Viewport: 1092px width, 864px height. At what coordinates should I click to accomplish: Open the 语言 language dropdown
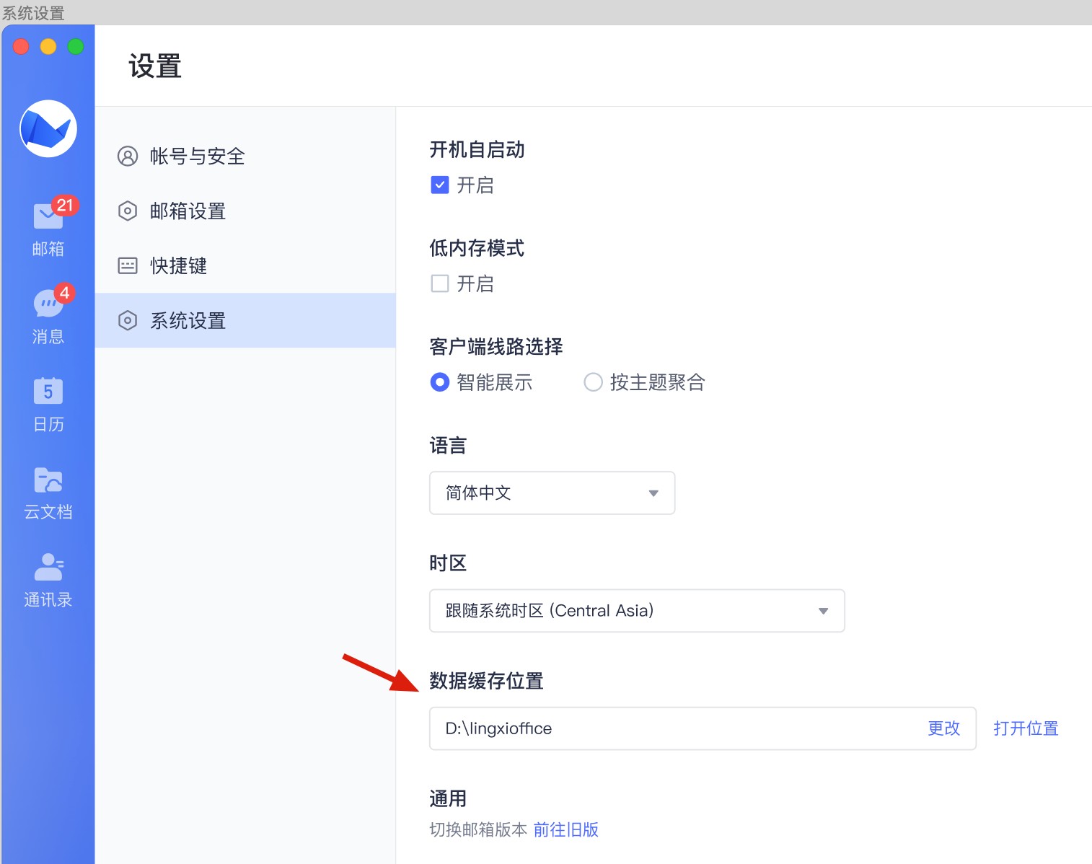pos(552,493)
